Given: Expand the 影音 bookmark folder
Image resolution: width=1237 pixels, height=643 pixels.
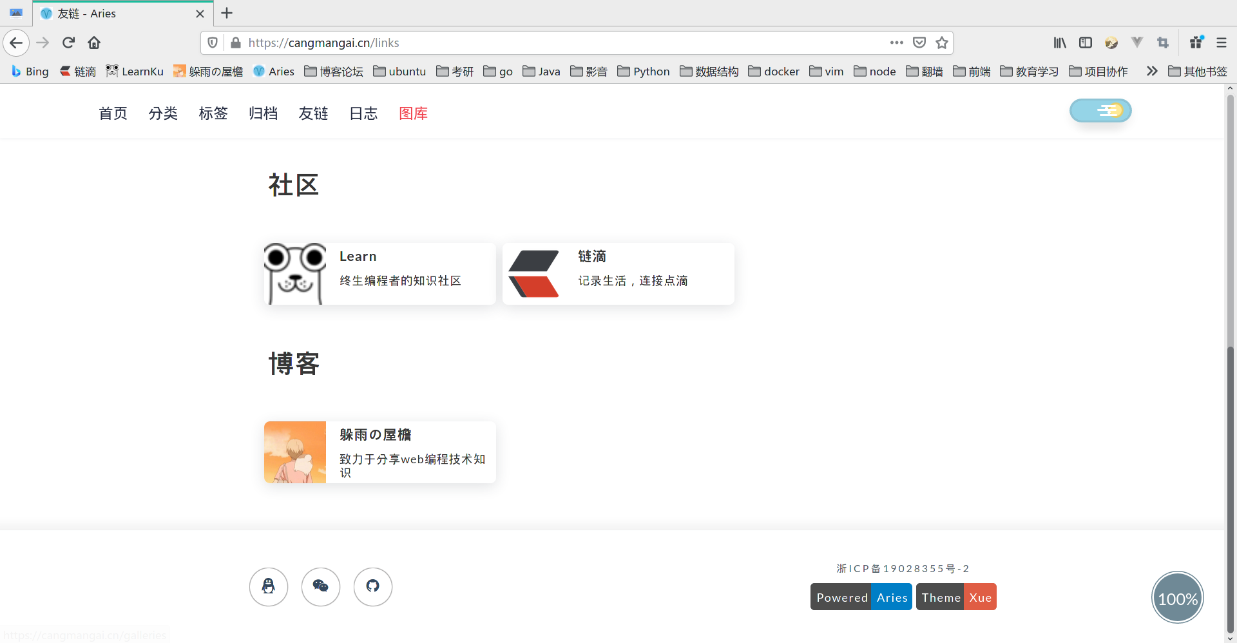Looking at the screenshot, I should (x=589, y=72).
